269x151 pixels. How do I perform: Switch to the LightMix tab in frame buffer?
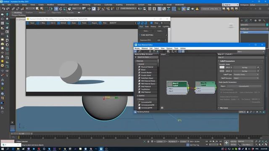166,26
